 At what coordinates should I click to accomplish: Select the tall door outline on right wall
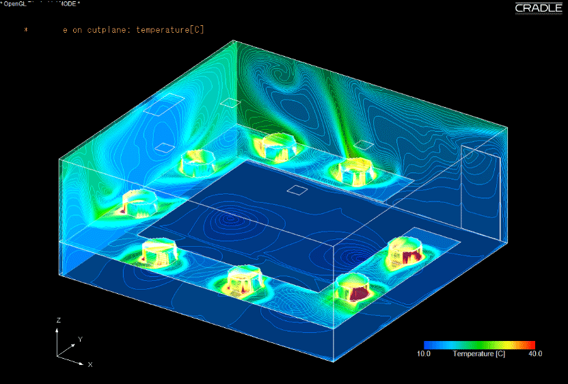[x=481, y=193]
